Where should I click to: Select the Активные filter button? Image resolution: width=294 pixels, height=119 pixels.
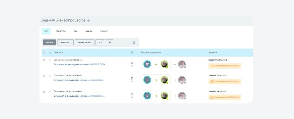[x=65, y=42]
